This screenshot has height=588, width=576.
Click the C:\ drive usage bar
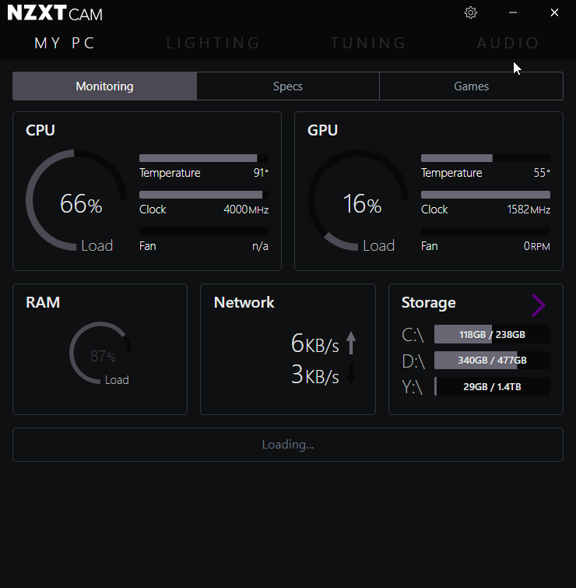[492, 335]
